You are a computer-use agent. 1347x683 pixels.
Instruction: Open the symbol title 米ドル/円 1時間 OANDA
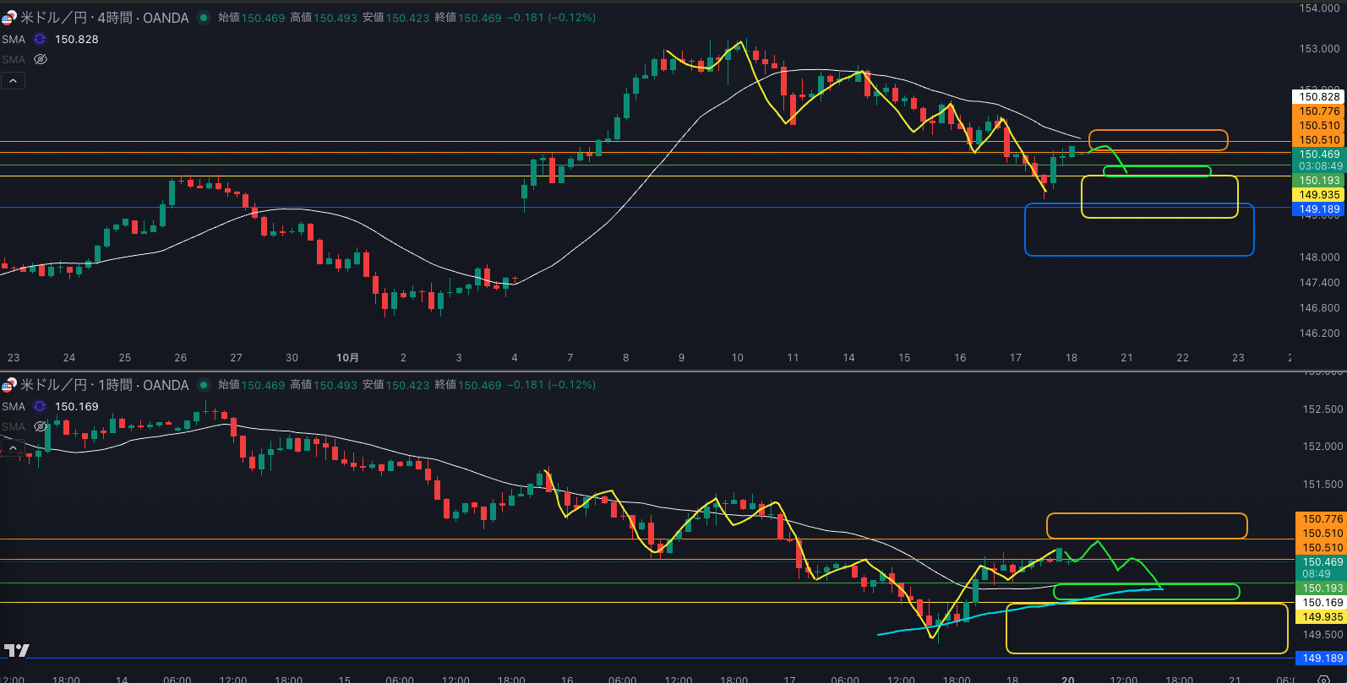click(104, 385)
